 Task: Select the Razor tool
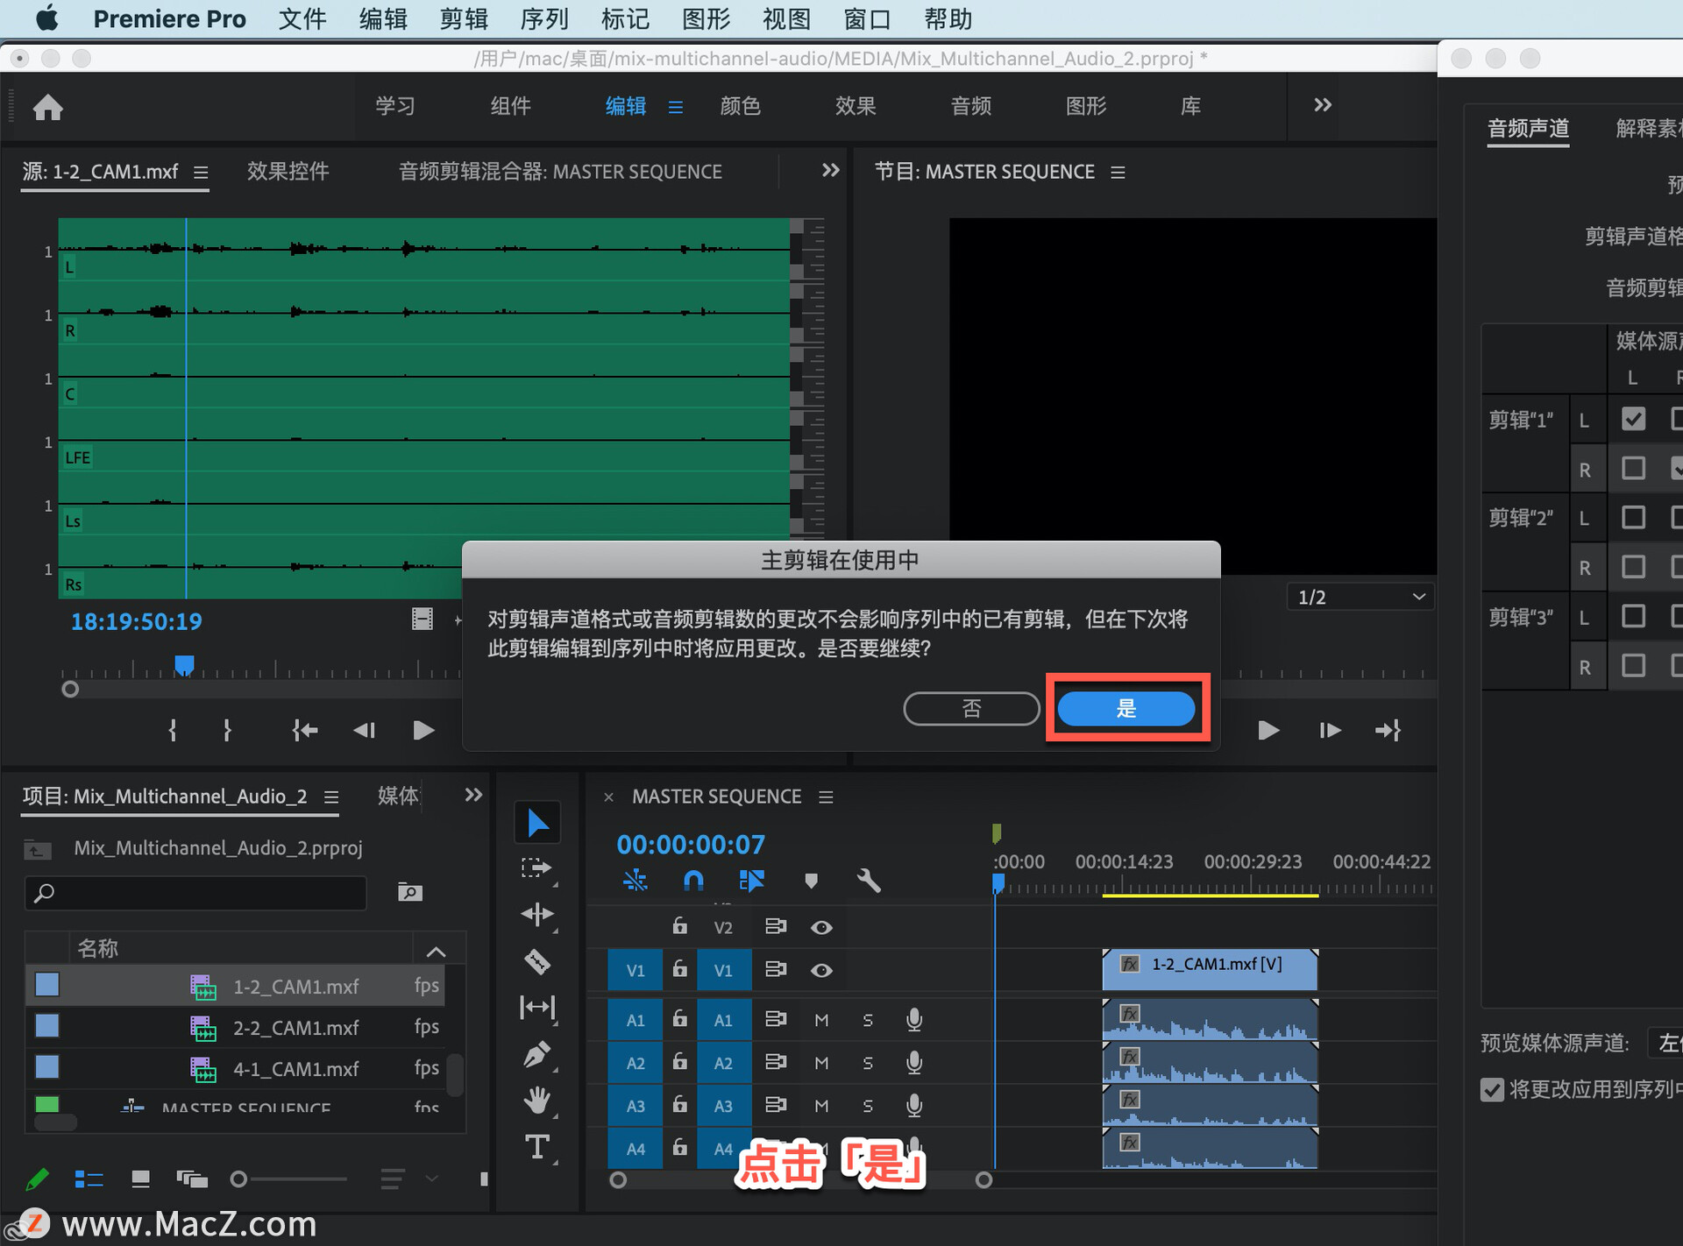click(536, 961)
